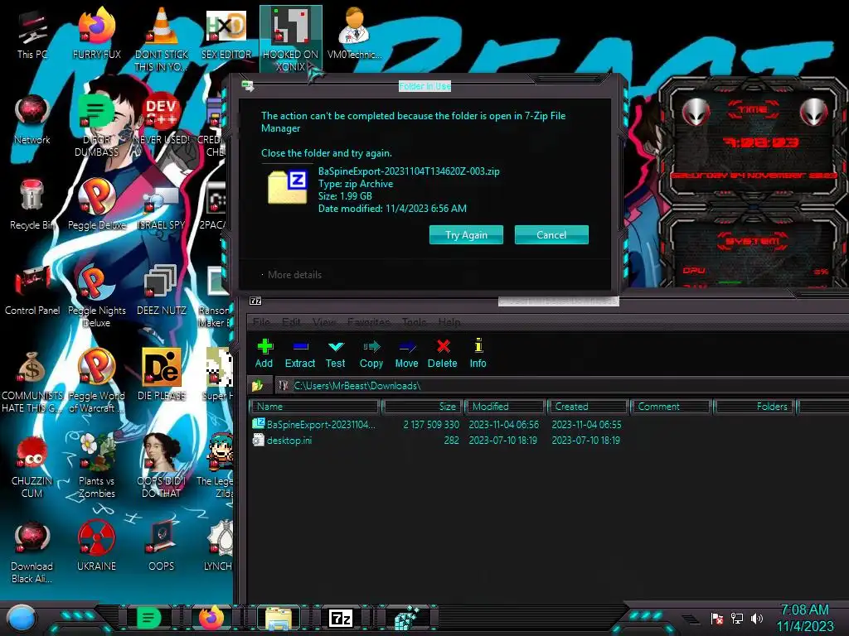The image size is (849, 636).
Task: Open the 7:08 AM taskbar clock
Action: [804, 618]
